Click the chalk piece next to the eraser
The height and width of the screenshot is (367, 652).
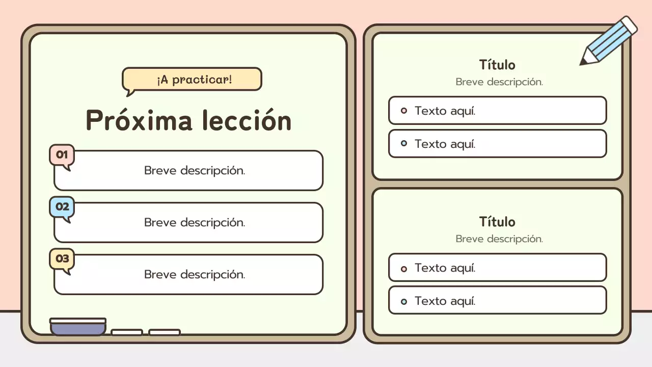127,332
